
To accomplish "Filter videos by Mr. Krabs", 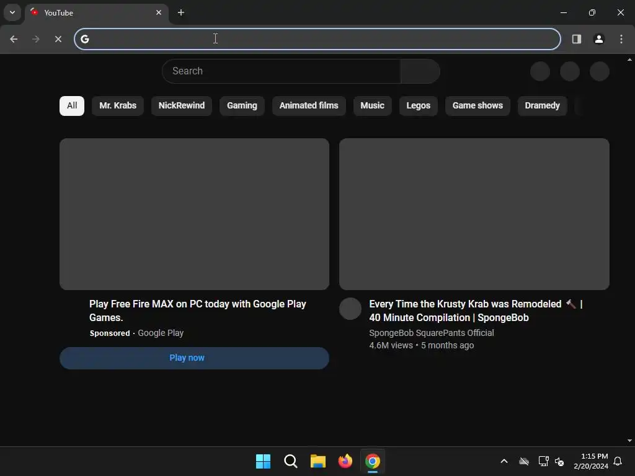I will (x=118, y=105).
